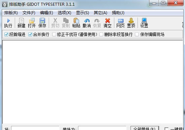Minimize the typesetter window
Screen dimensions: 185x130
[x=154, y=3]
